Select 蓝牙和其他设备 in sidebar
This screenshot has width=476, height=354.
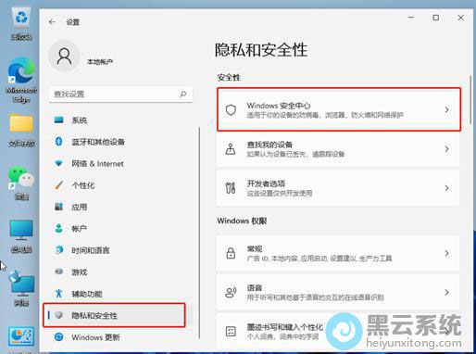point(120,142)
